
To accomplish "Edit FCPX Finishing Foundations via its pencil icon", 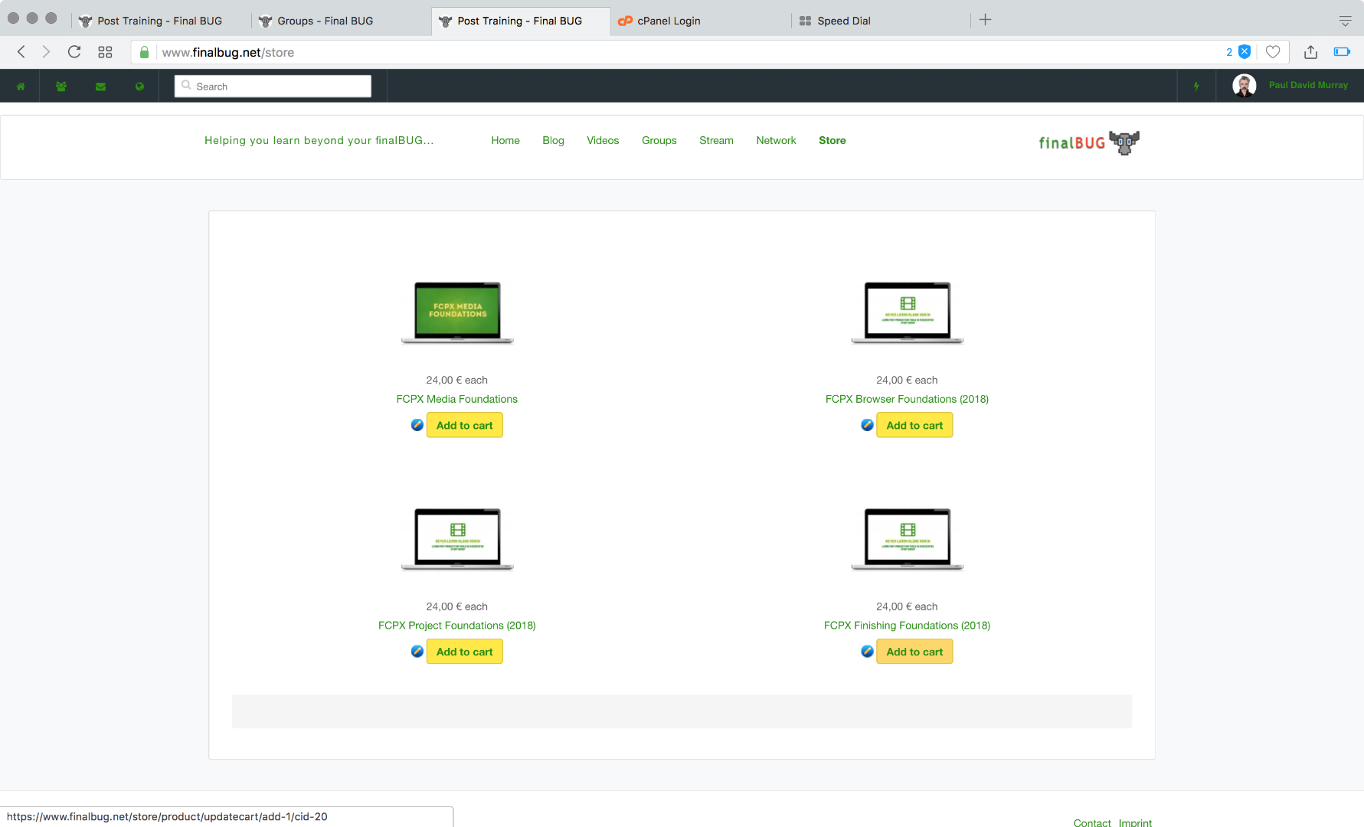I will click(x=867, y=652).
